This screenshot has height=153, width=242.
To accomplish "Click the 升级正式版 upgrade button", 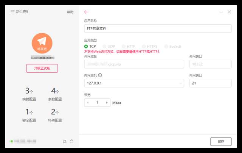I will pos(42,68).
